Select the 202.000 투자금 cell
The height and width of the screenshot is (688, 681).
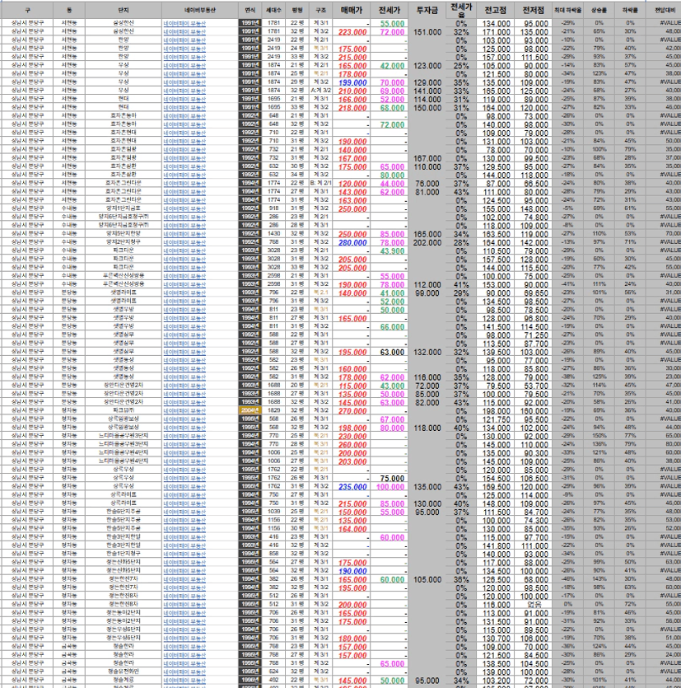(x=427, y=242)
